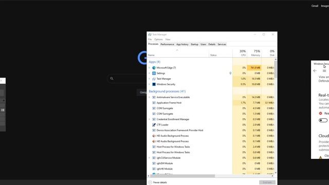
Task: Click the CTF Loader pen icon
Action: point(154,124)
